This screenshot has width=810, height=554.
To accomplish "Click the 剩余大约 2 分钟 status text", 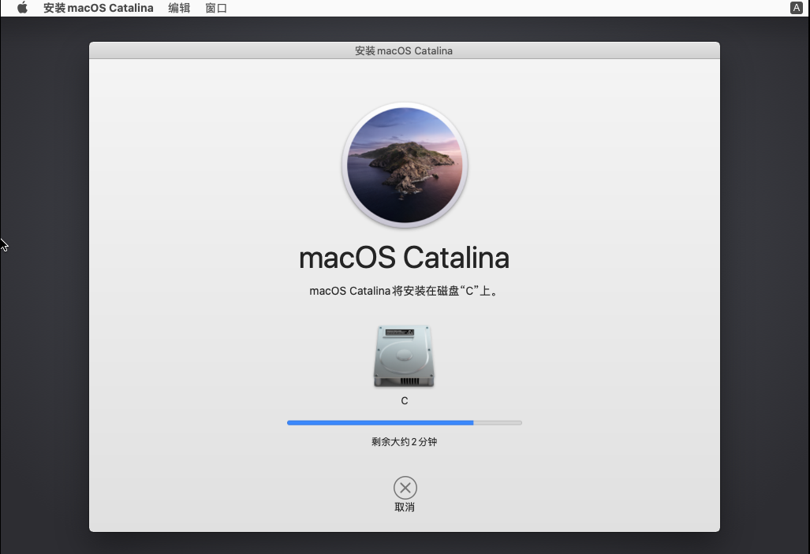I will (405, 441).
